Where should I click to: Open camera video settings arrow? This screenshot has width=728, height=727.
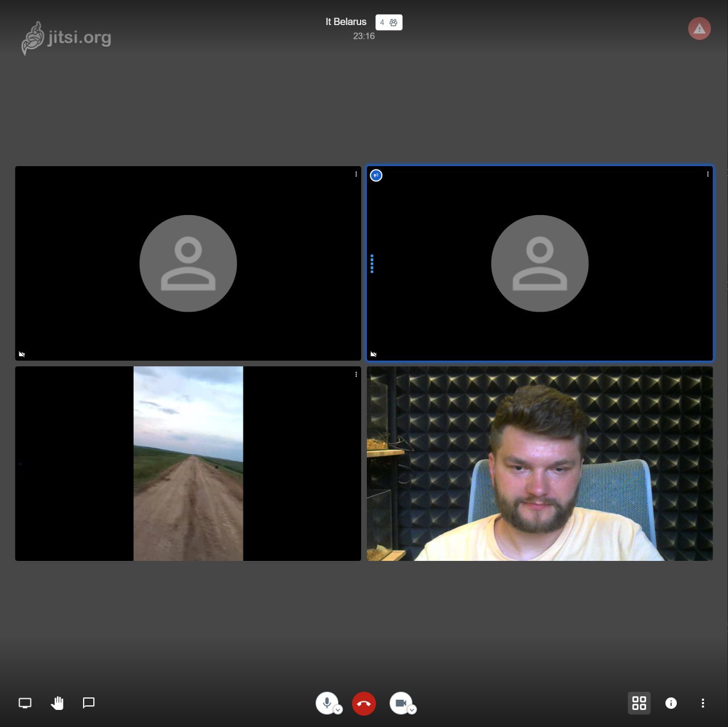[x=412, y=710]
